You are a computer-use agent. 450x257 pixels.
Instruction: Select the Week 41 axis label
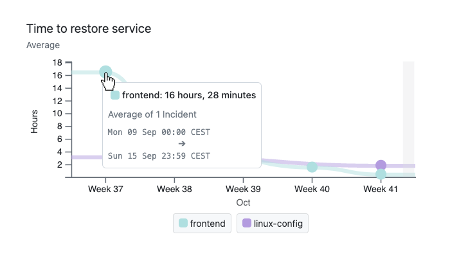click(x=381, y=190)
